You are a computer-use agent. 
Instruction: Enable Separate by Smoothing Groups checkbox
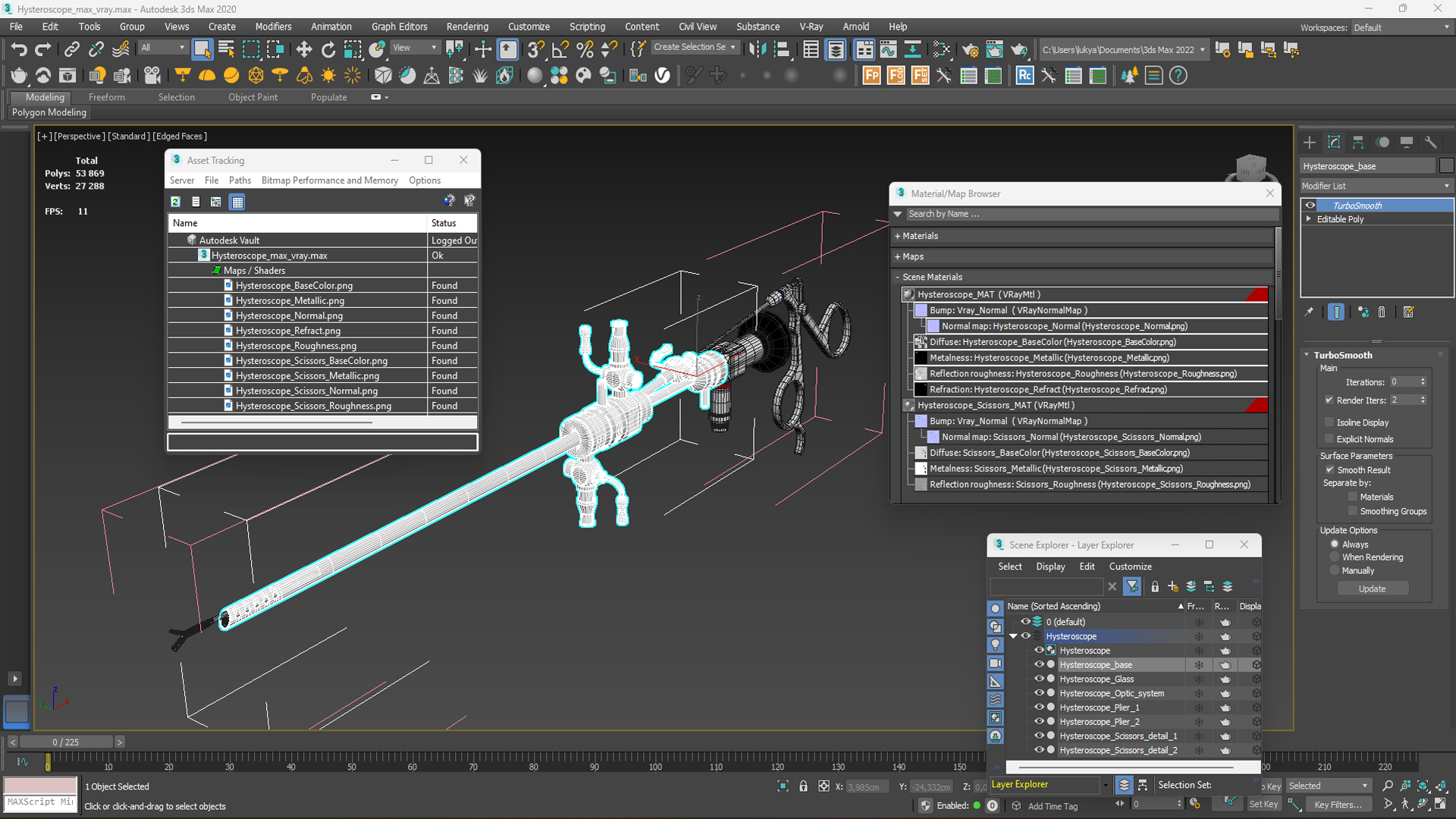coord(1352,511)
